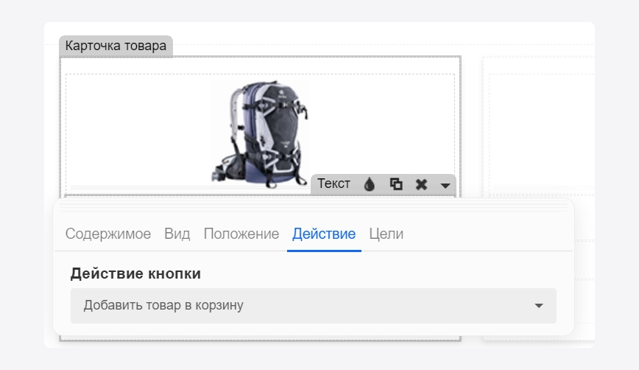Image resolution: width=639 pixels, height=370 pixels.
Task: Select the Текст block label
Action: [x=333, y=184]
